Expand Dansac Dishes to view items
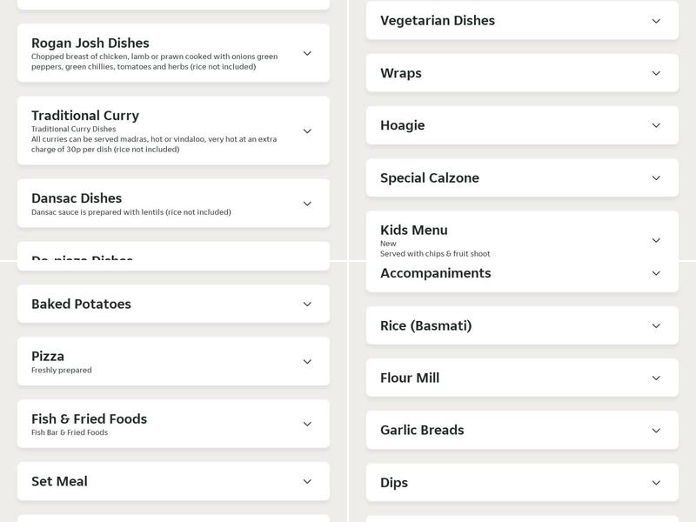 (174, 203)
